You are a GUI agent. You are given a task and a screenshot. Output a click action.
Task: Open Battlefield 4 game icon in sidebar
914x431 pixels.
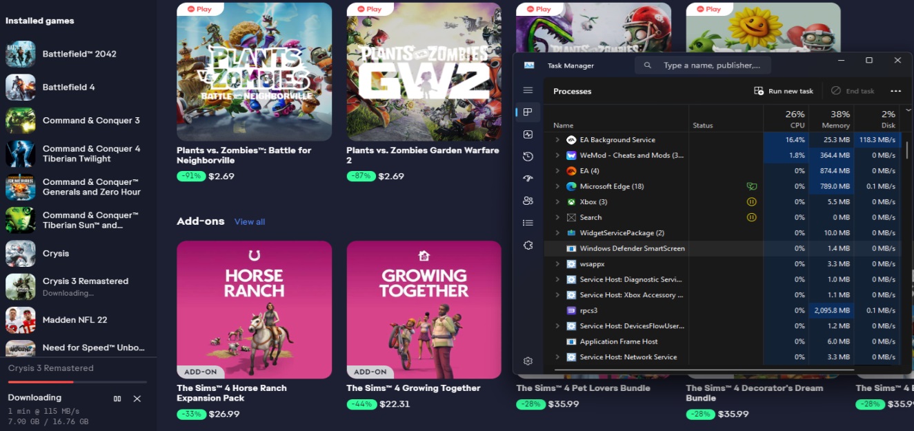pos(20,88)
